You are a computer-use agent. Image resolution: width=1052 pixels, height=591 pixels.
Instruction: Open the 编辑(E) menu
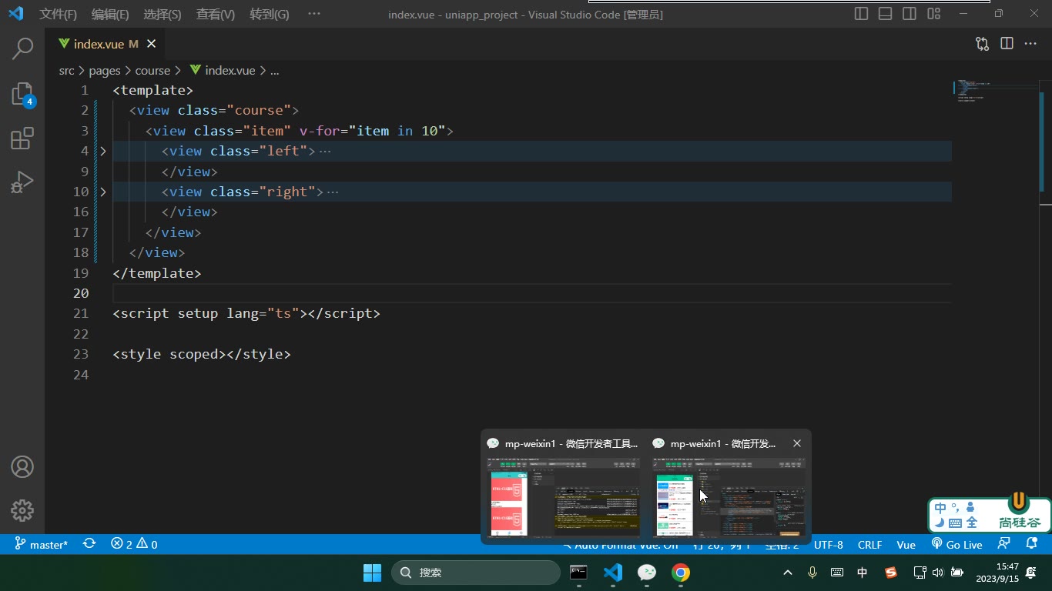point(110,14)
